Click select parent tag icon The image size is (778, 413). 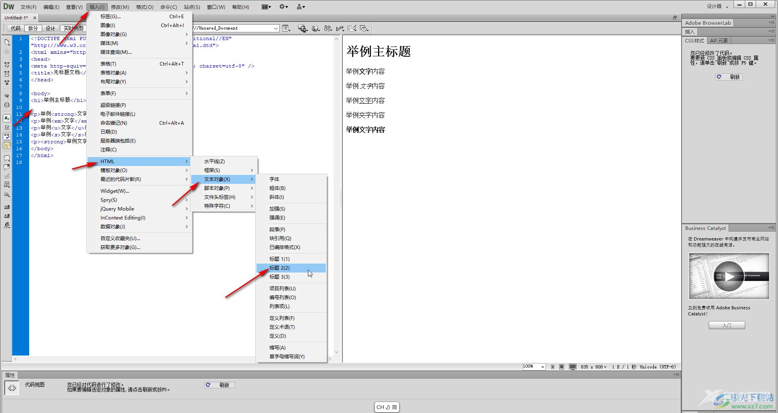click(x=7, y=96)
